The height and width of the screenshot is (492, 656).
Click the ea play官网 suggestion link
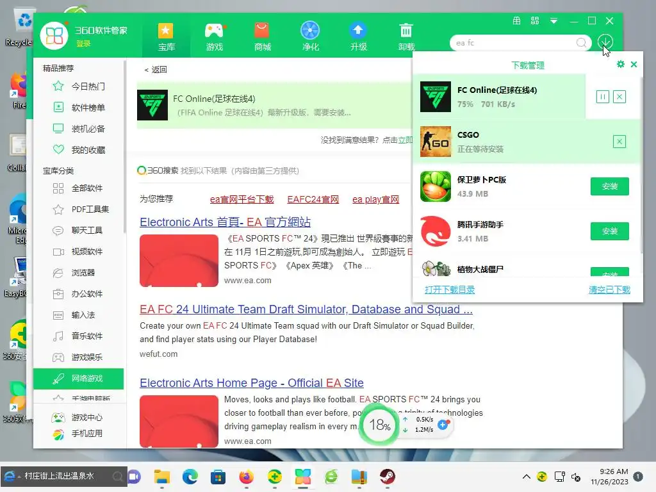tap(375, 200)
